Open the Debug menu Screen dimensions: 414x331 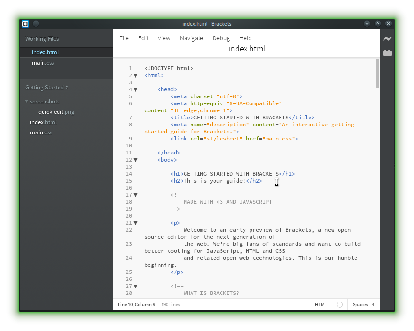pyautogui.click(x=221, y=38)
